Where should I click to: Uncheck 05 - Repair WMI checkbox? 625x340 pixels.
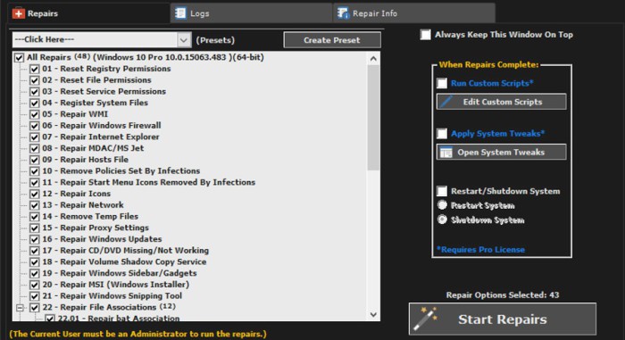point(35,114)
